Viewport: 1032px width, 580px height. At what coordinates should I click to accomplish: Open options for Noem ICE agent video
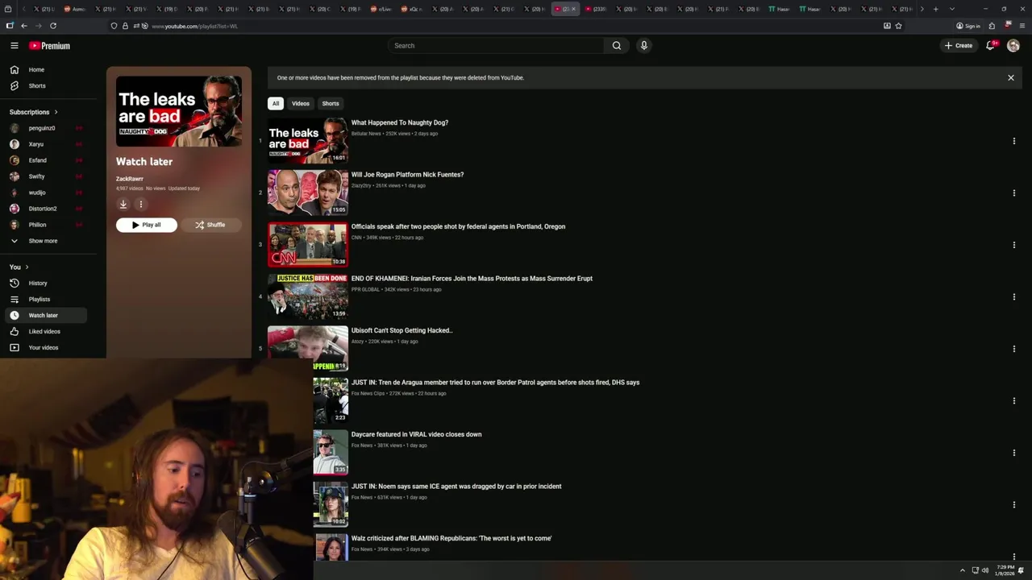click(x=1013, y=505)
